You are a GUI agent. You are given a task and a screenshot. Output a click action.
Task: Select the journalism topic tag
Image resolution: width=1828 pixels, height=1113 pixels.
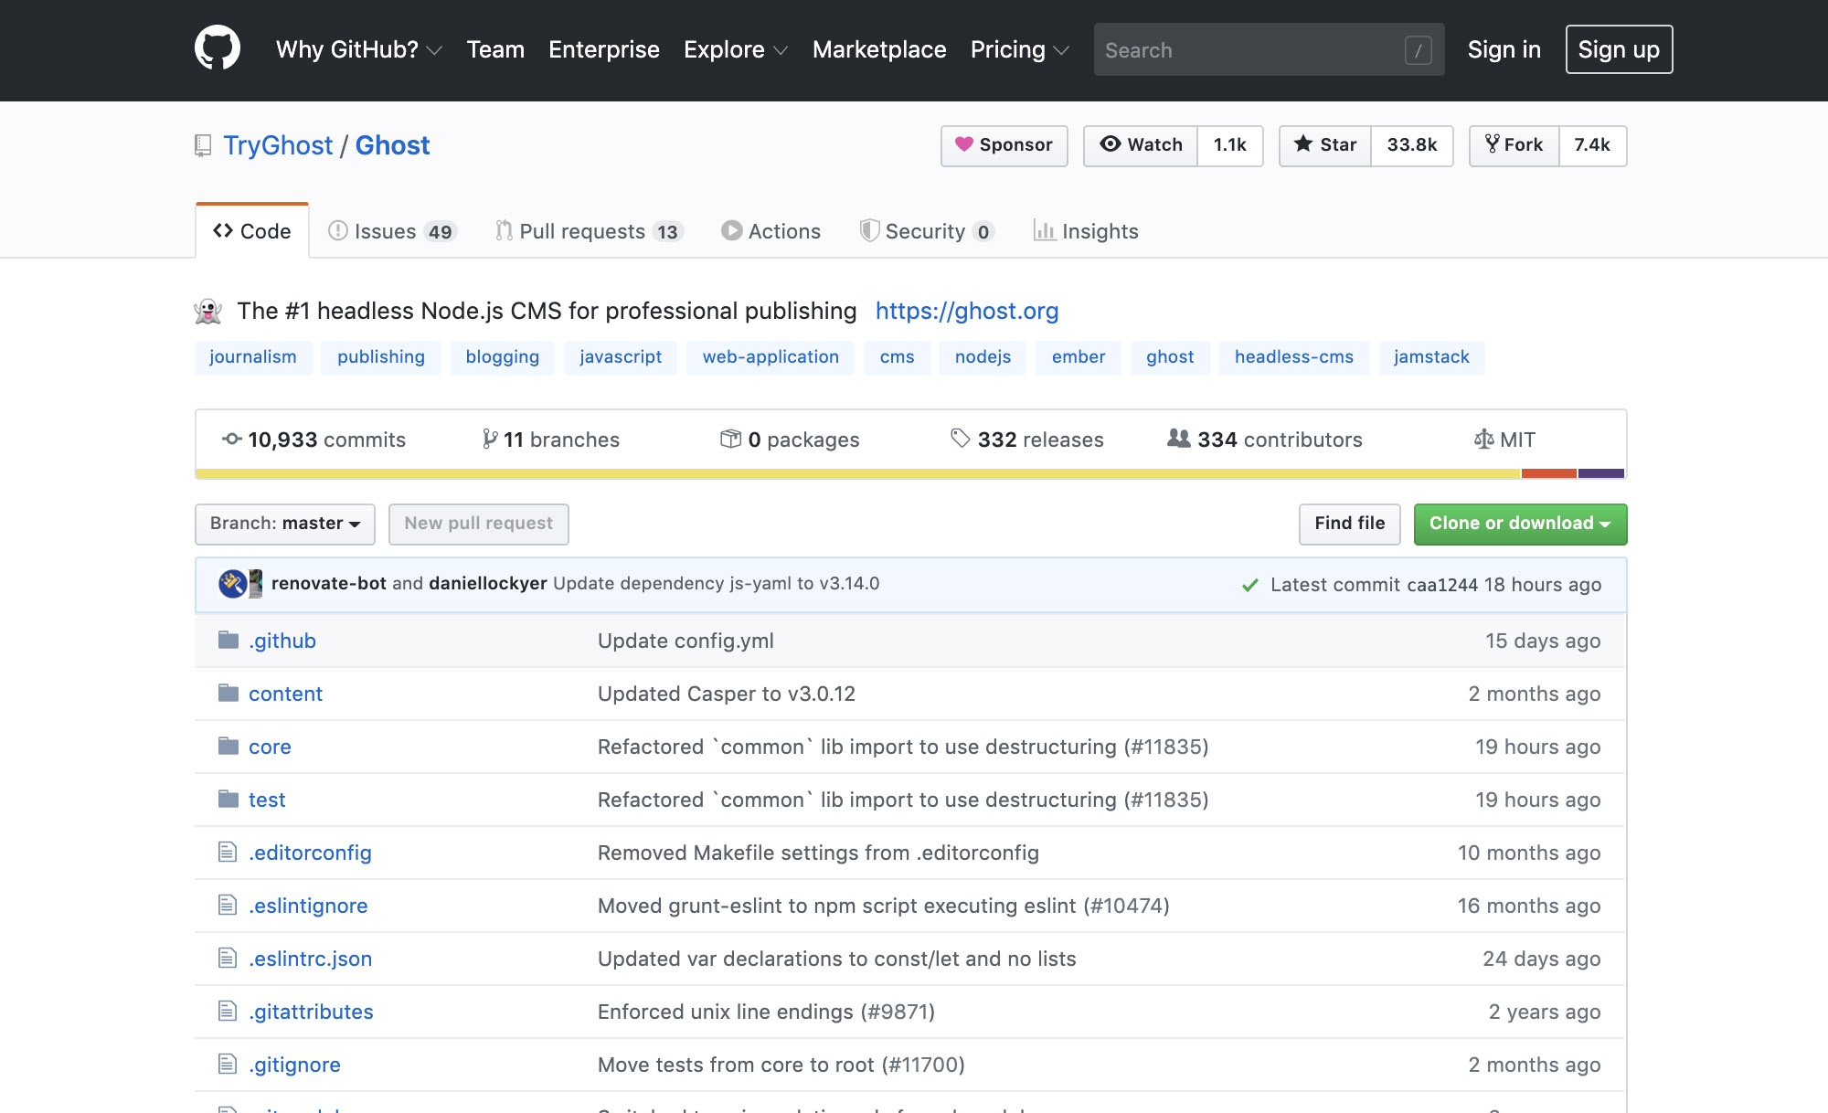pyautogui.click(x=253, y=357)
